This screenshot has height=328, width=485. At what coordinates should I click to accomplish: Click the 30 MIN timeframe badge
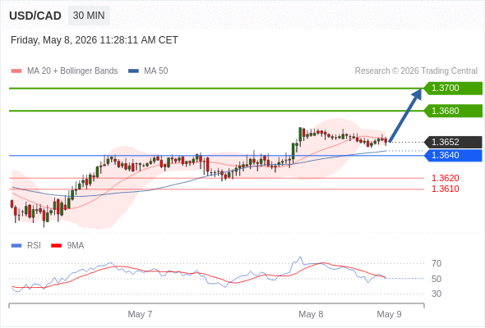click(89, 16)
